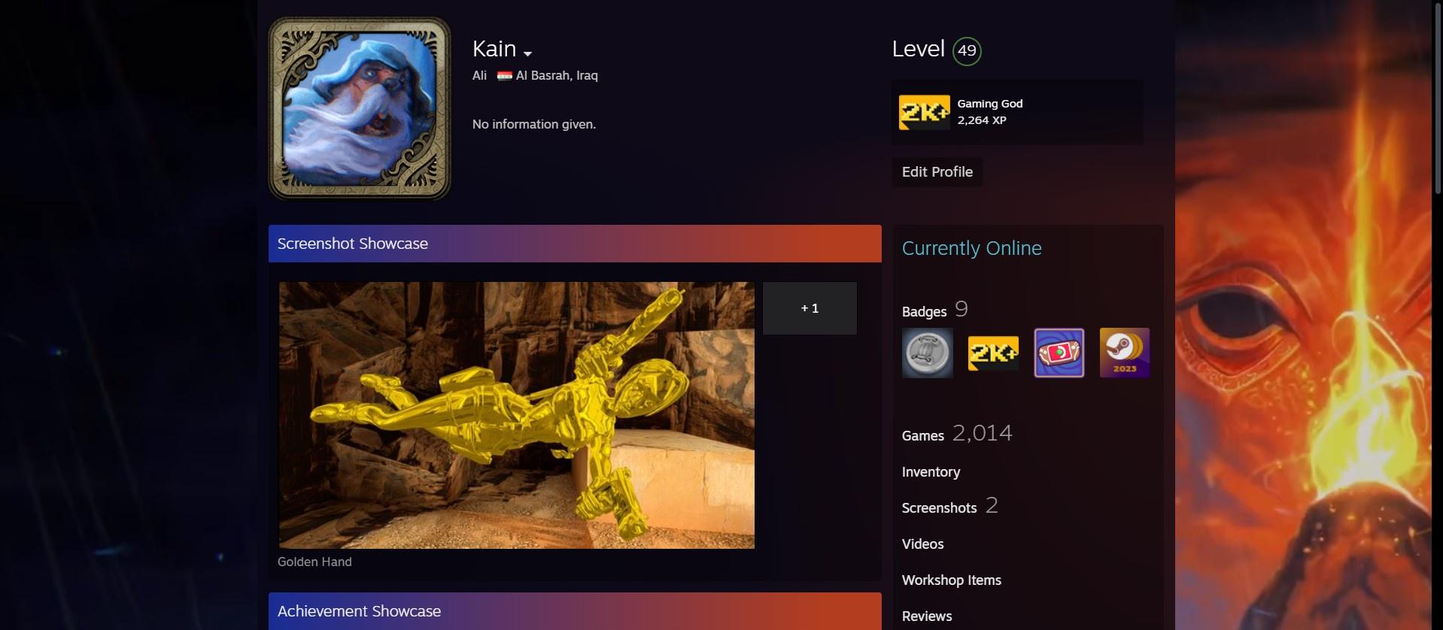Click the No information given summary text
Image resolution: width=1443 pixels, height=630 pixels.
click(534, 124)
